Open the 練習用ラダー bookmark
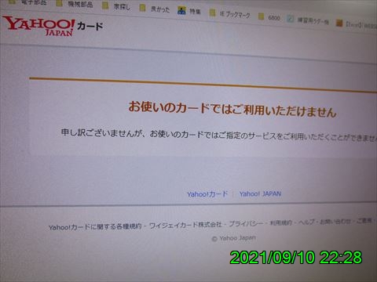 308,20
